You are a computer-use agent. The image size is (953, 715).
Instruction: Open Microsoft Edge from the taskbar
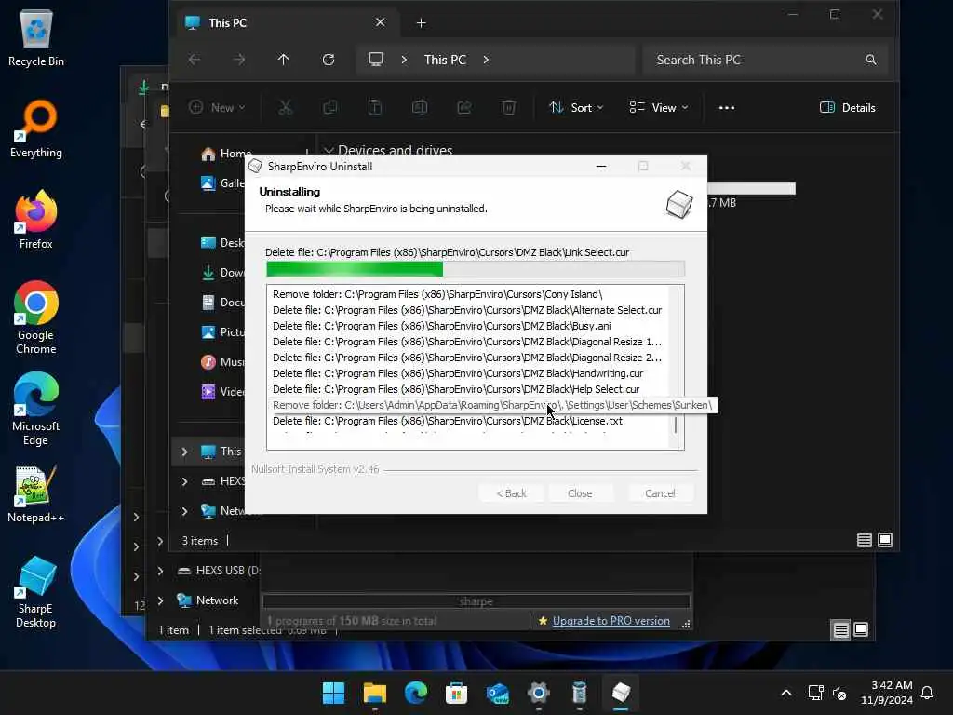[416, 693]
